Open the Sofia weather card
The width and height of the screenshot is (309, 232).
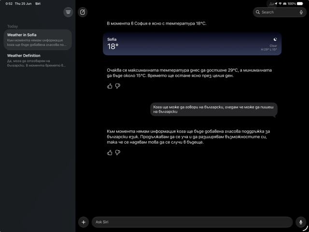192,44
